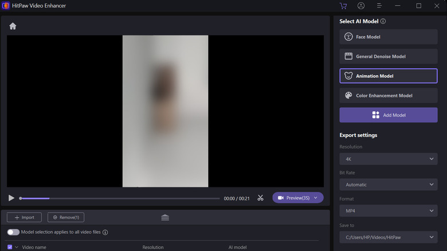Click the Home icon
The height and width of the screenshot is (251, 447).
13,26
